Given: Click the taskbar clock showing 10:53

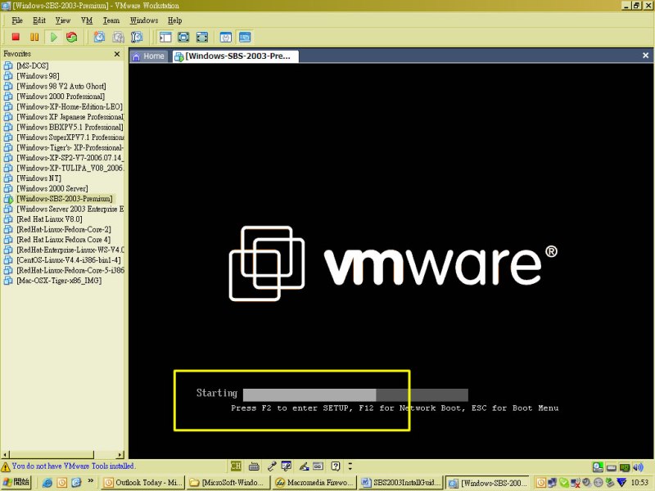Looking at the screenshot, I should (639, 483).
